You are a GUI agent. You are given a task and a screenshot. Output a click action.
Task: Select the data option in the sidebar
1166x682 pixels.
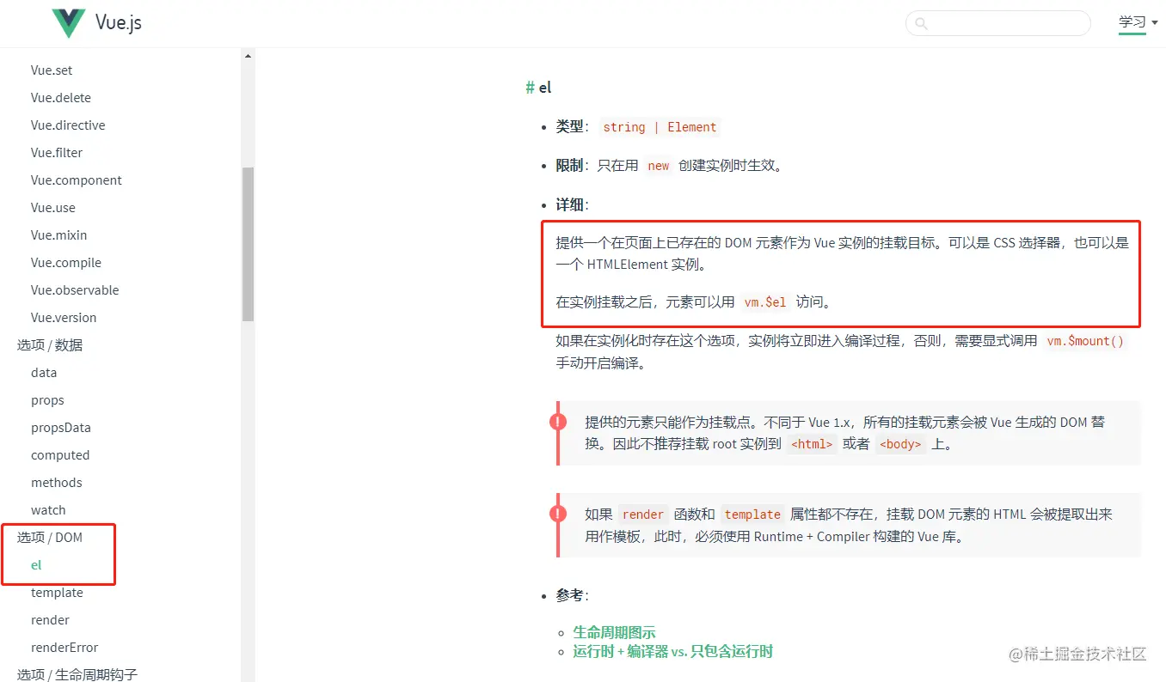pyautogui.click(x=44, y=372)
